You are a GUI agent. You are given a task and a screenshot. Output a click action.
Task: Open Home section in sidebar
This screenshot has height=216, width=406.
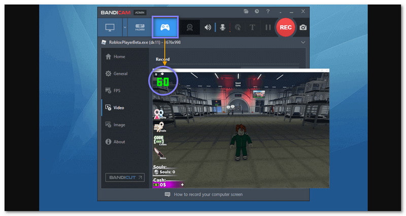point(115,57)
